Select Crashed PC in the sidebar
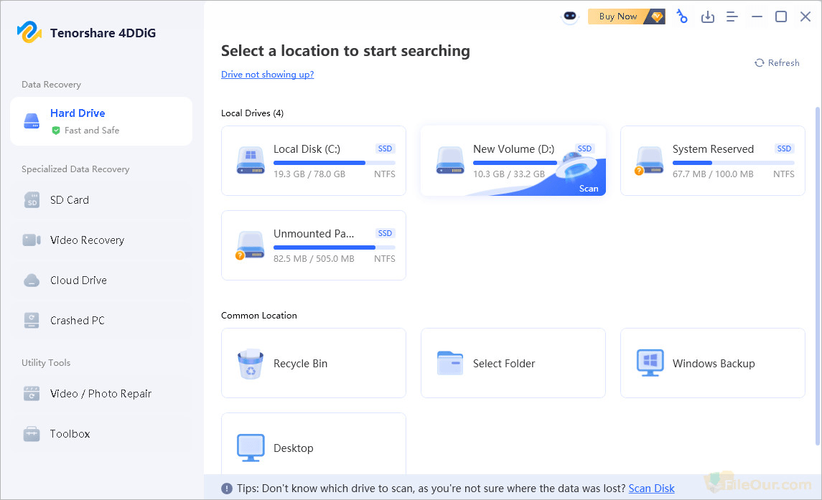This screenshot has height=500, width=822. [x=101, y=320]
